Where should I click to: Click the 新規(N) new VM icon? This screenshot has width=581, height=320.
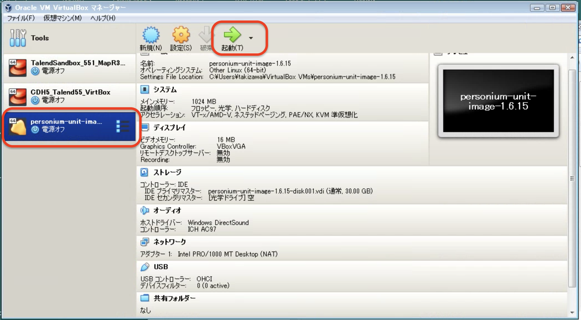coord(151,35)
